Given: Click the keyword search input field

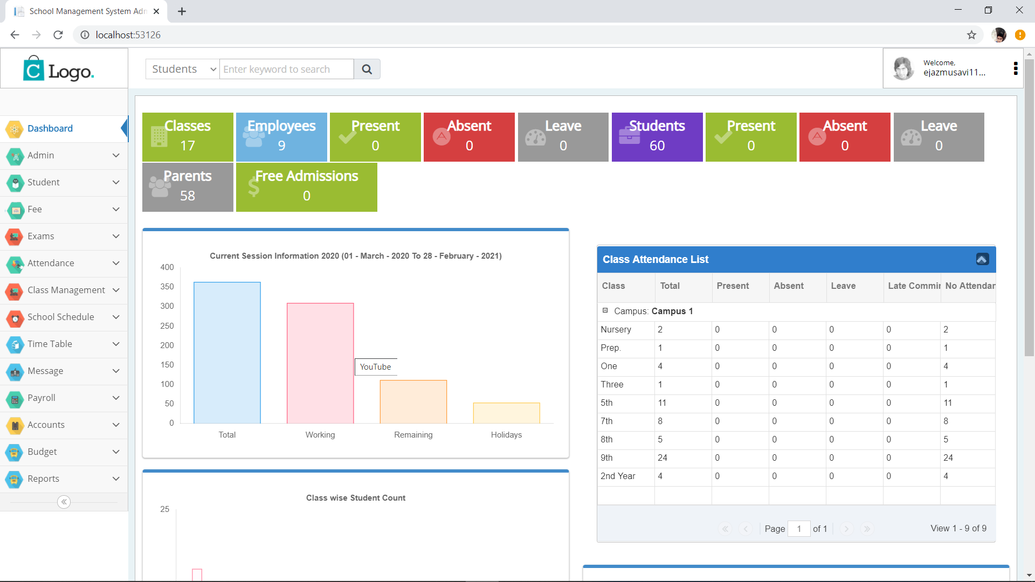Looking at the screenshot, I should click(x=286, y=69).
